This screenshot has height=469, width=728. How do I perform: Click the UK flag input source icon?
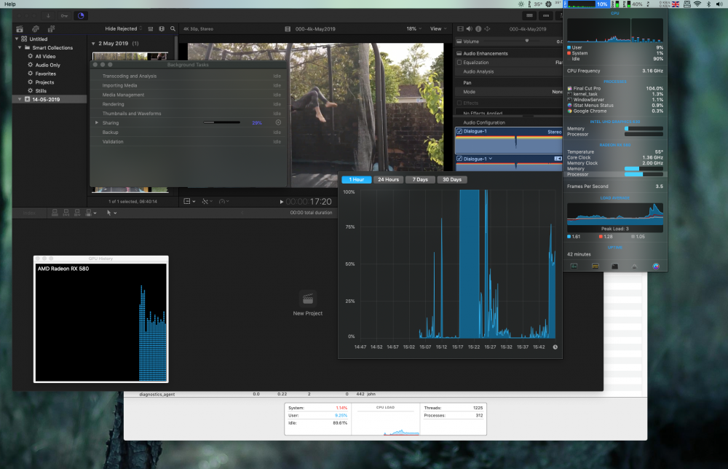[676, 4]
